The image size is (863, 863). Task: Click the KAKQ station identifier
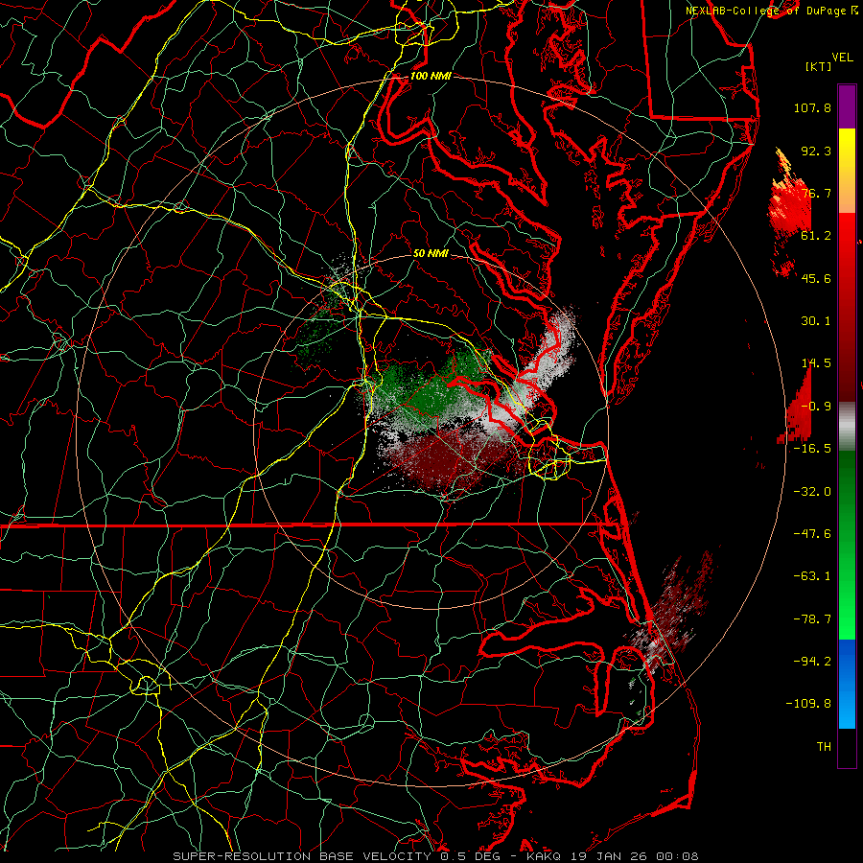(x=544, y=856)
